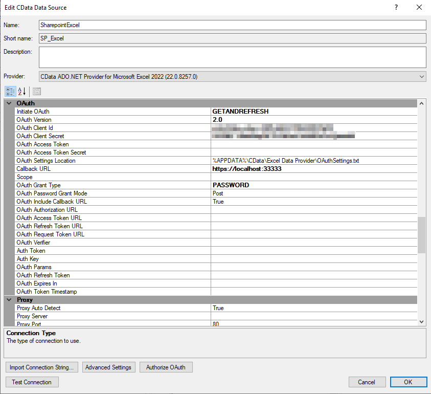Select the OAuth Client Secret row
The height and width of the screenshot is (394, 431).
click(216, 136)
